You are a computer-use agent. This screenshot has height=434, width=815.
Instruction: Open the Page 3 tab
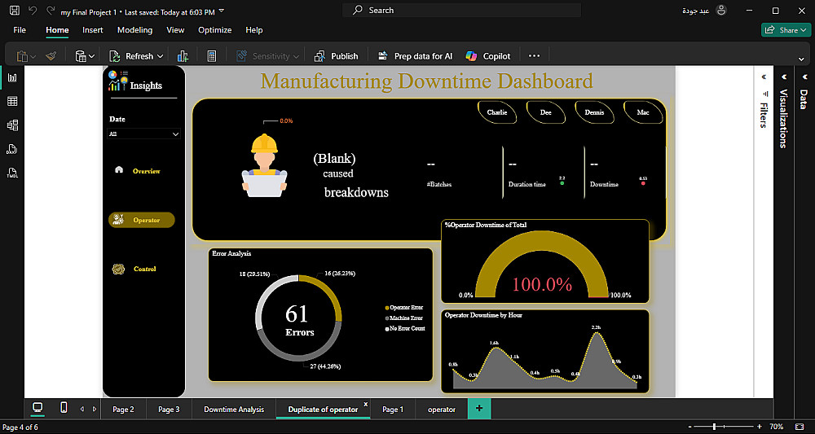(x=169, y=409)
